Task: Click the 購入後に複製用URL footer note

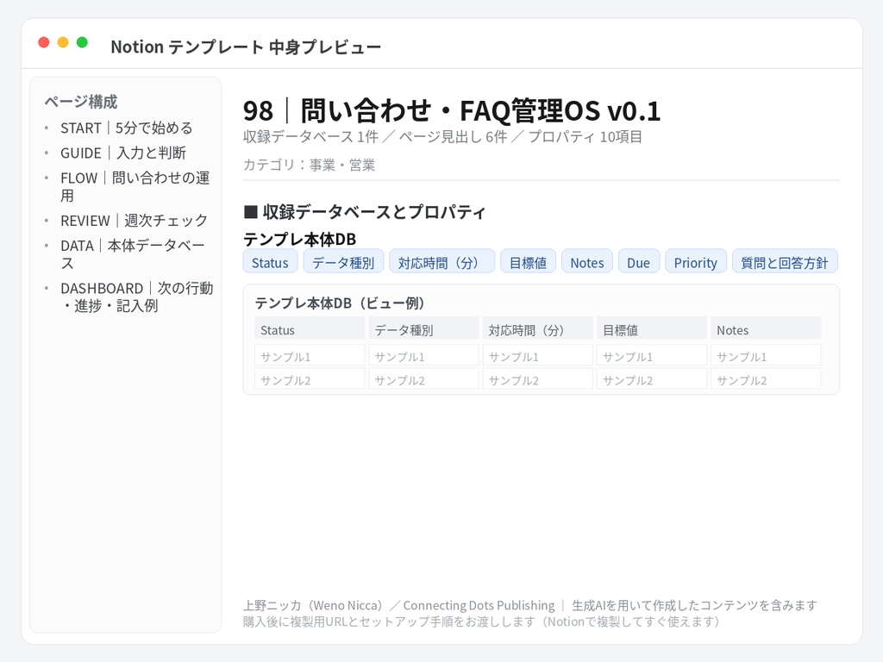Action: (x=481, y=621)
